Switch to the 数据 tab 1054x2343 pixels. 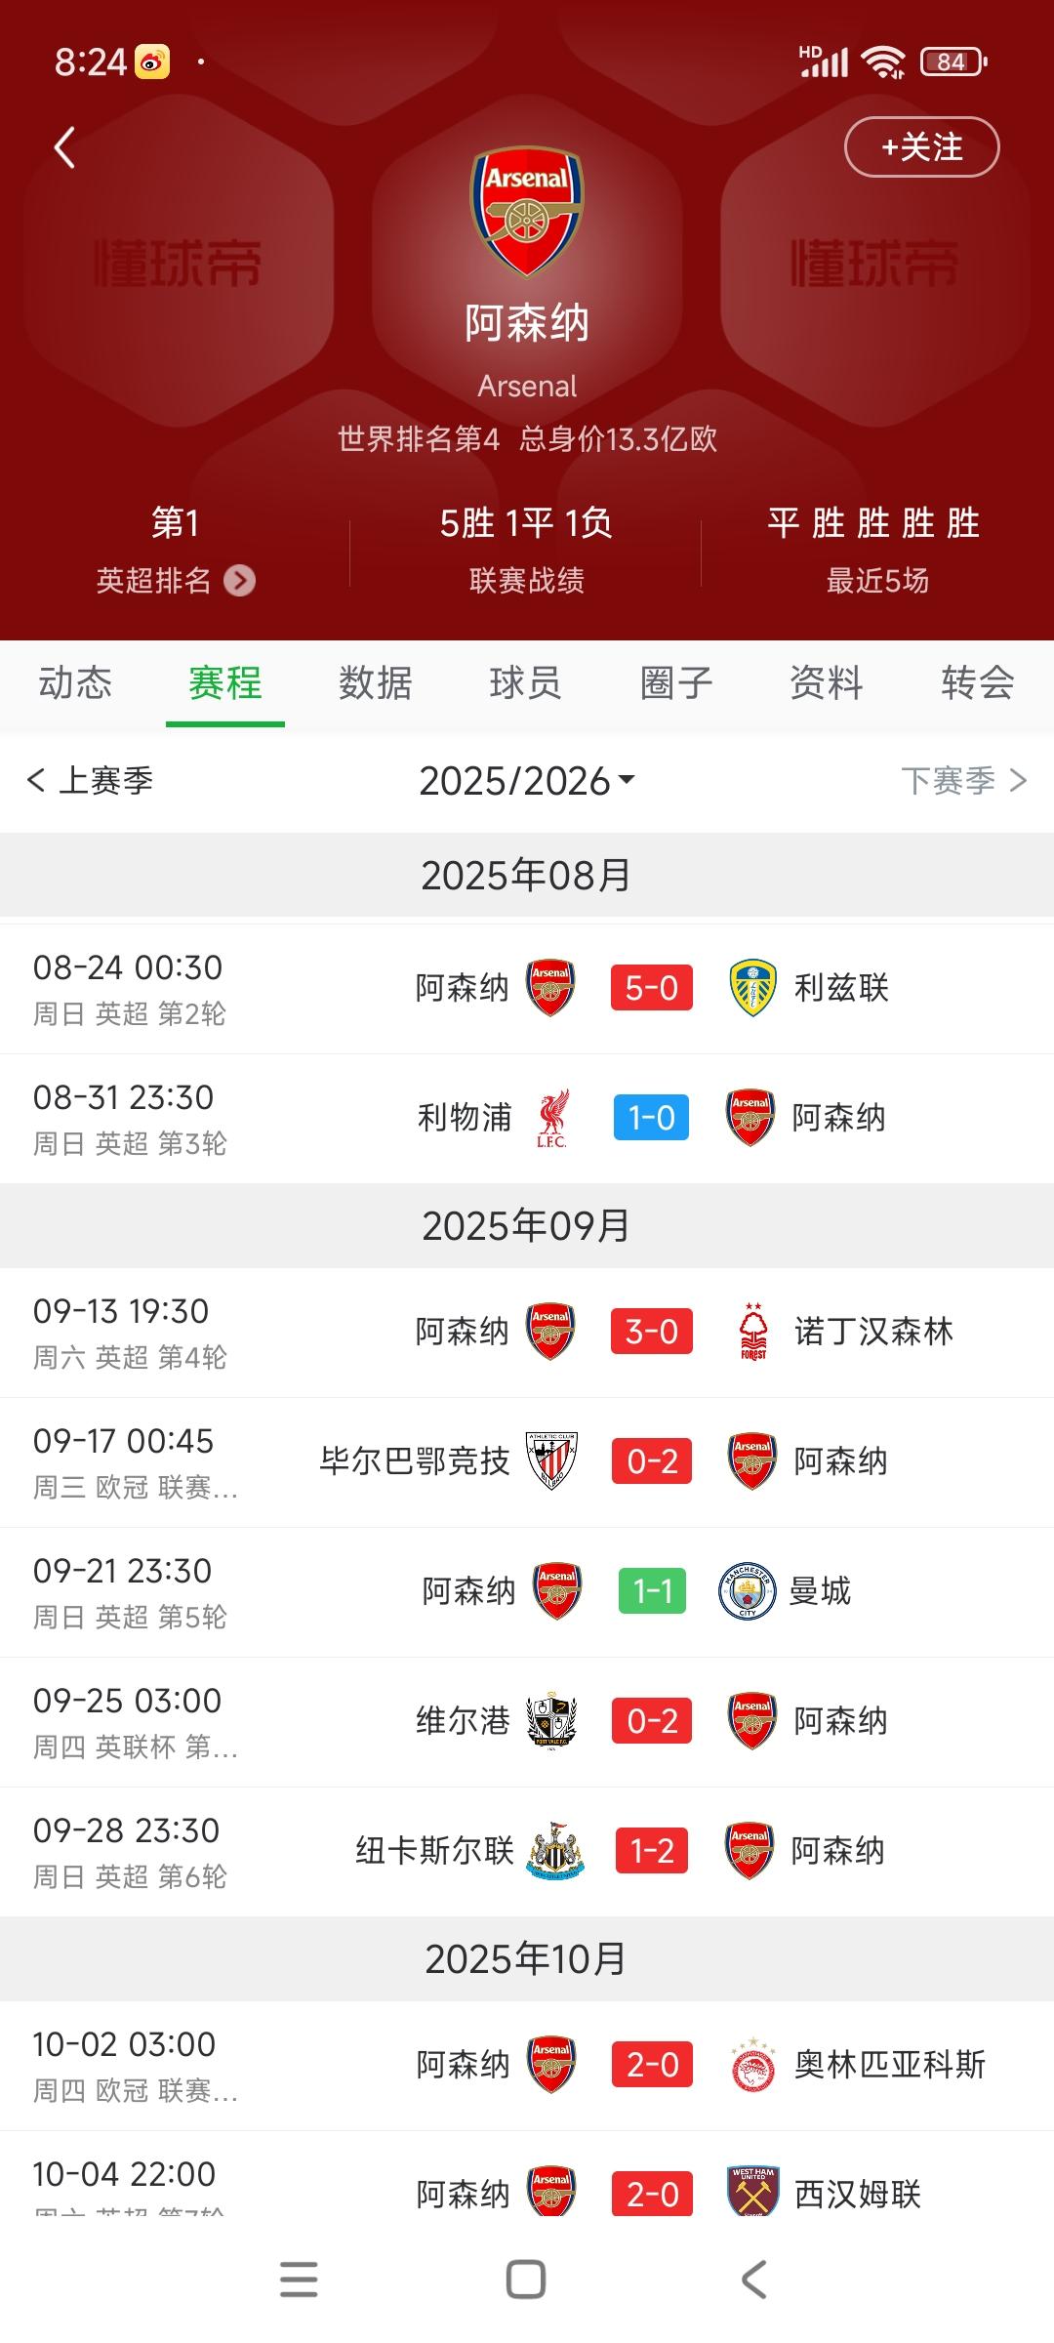375,682
